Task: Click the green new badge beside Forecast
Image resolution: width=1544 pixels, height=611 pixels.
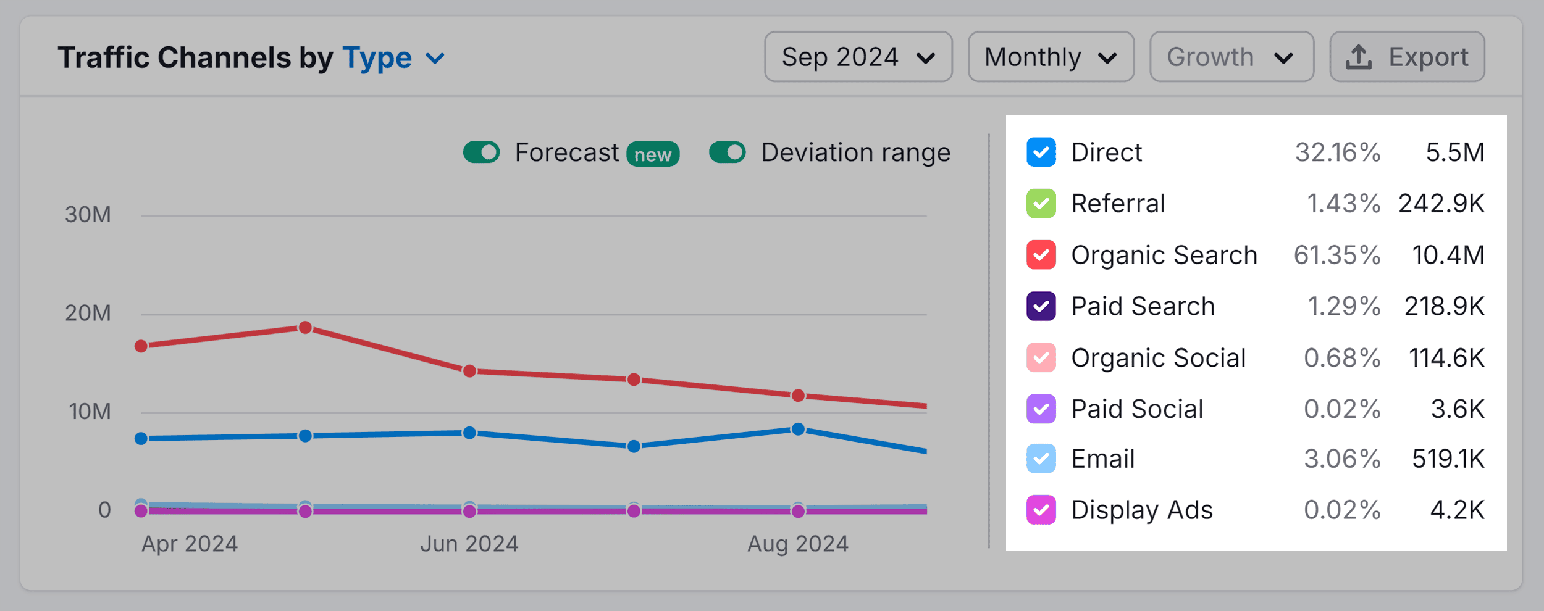Action: point(654,153)
